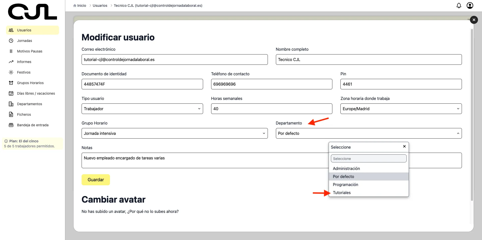482x240 pixels.
Task: Pick Programación department option
Action: click(345, 185)
